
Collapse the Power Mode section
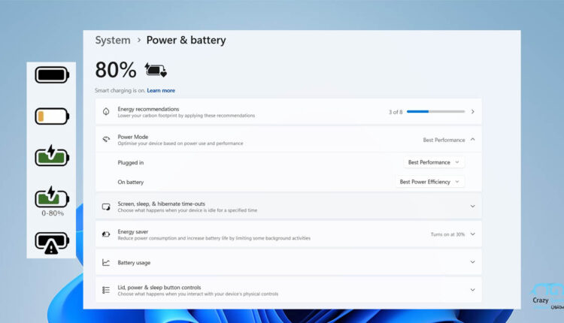(472, 140)
